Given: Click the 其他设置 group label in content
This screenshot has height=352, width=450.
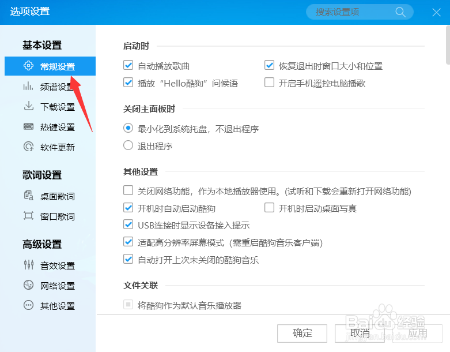Looking at the screenshot, I should click(141, 172).
